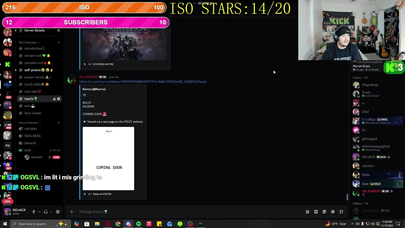Click ISOJACK user avatar in bottom panel
The height and width of the screenshot is (228, 405).
8,212
